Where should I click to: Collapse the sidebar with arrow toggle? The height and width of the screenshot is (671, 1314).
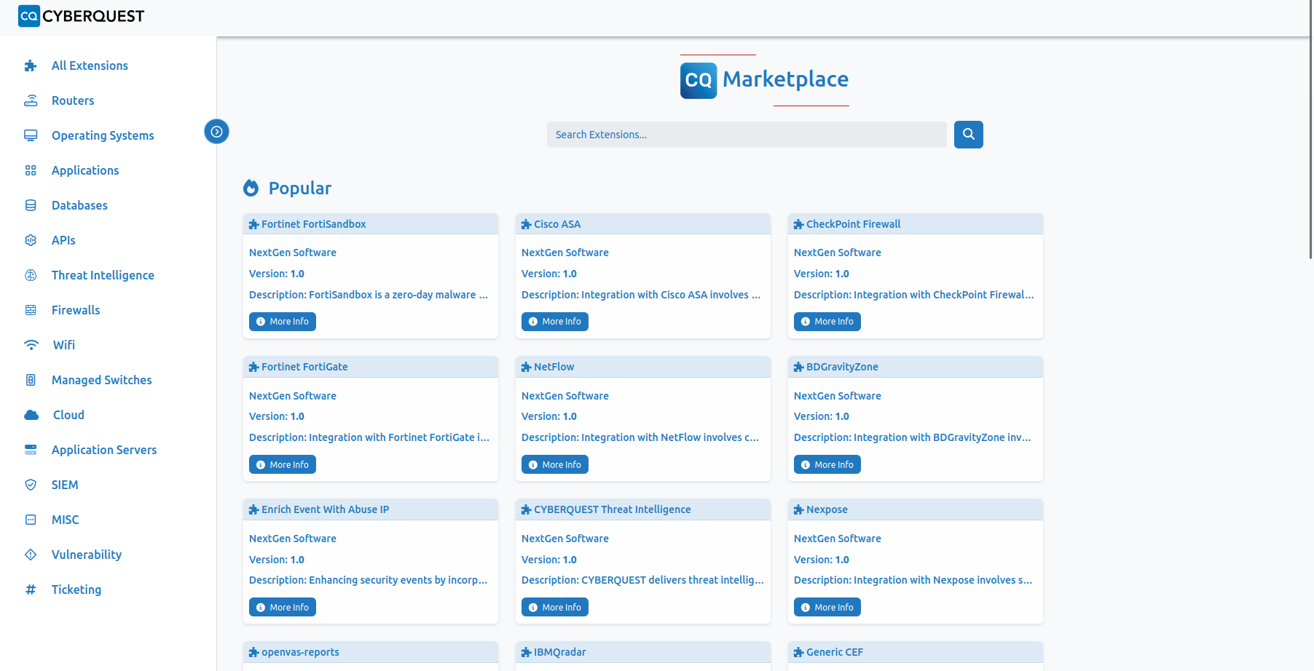tap(216, 132)
